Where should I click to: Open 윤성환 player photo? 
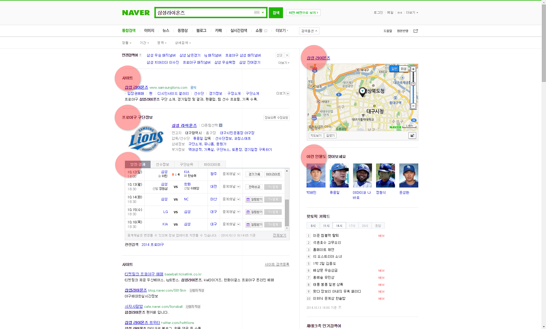409,175
